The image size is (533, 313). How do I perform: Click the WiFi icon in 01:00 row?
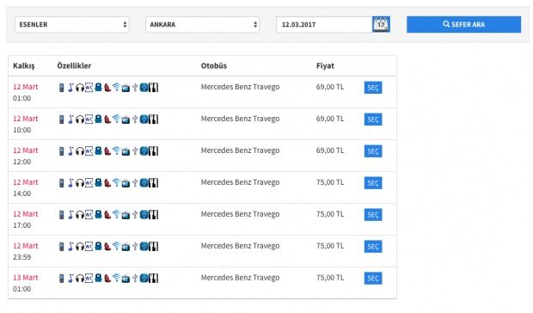[x=116, y=87]
